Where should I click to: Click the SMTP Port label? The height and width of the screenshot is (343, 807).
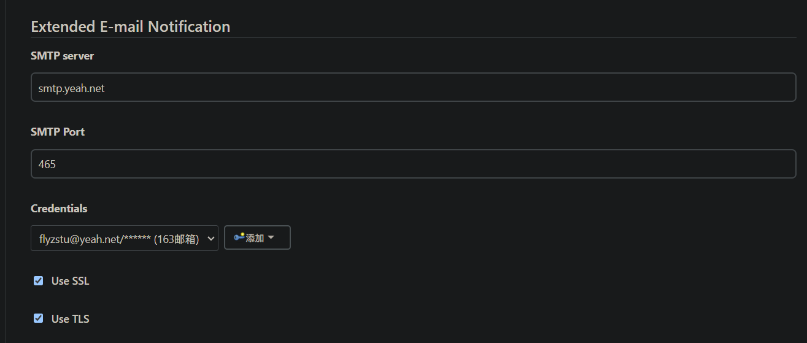[58, 132]
